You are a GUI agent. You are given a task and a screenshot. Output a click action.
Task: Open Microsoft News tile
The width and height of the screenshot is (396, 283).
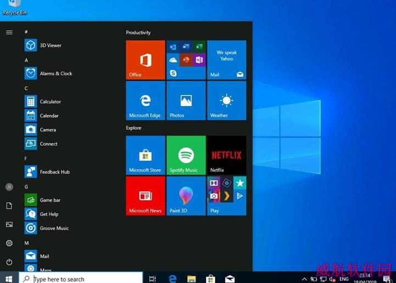click(146, 196)
